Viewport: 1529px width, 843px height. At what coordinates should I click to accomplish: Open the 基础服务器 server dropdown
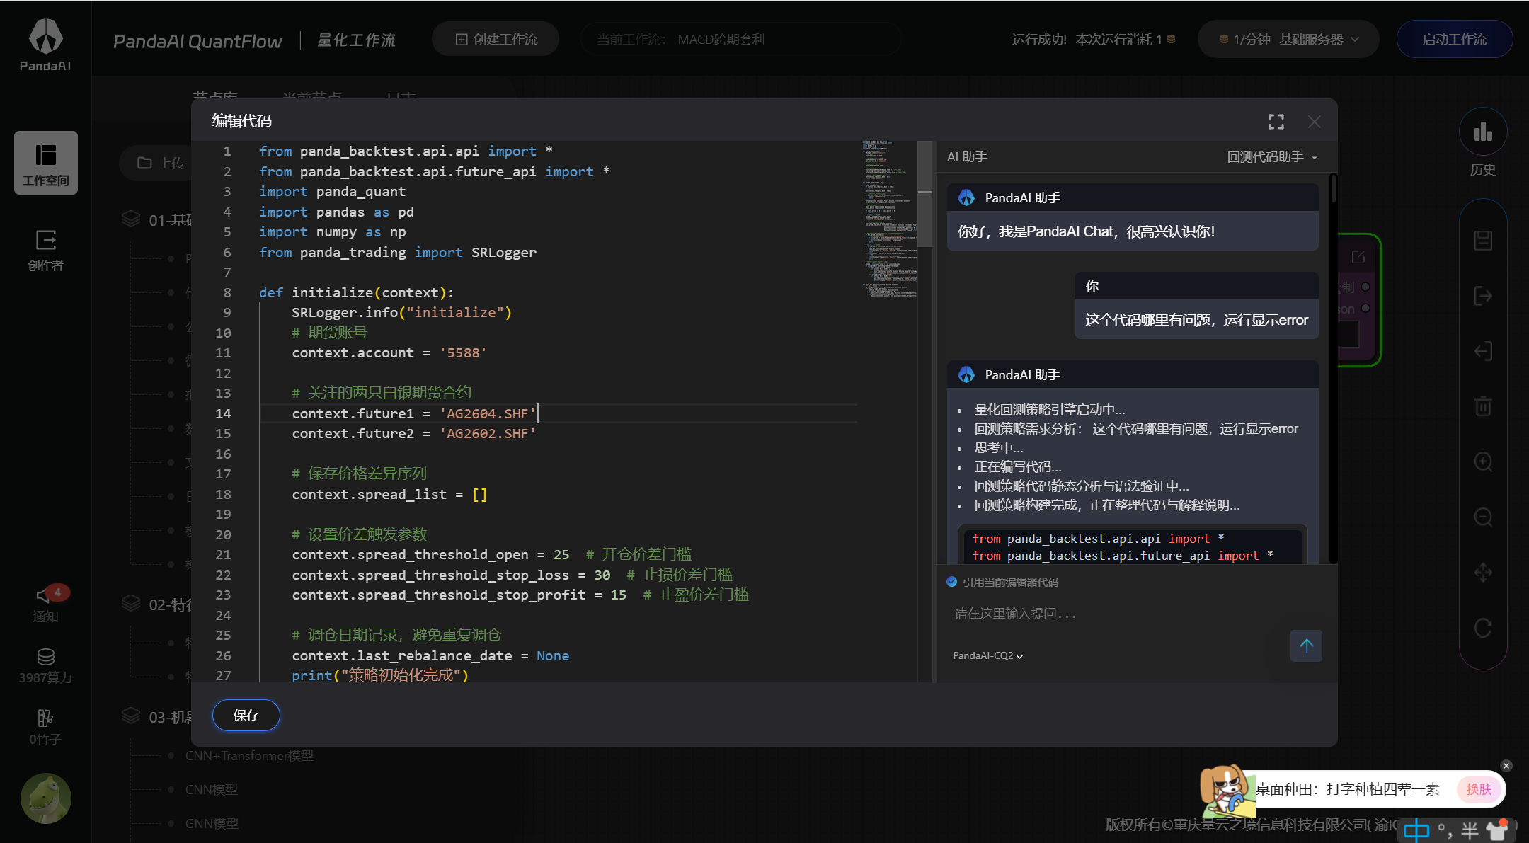[1288, 40]
